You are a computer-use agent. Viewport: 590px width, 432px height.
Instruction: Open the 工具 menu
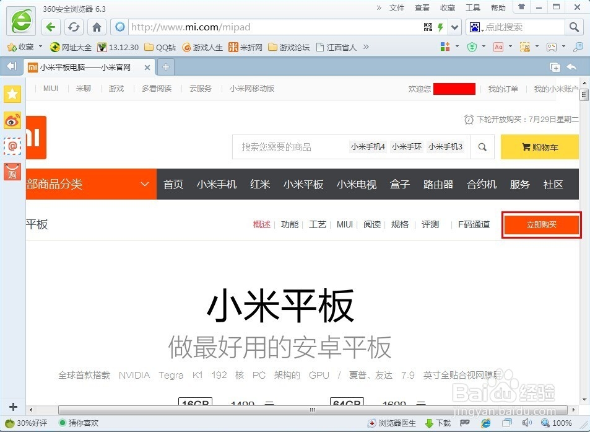pyautogui.click(x=472, y=8)
